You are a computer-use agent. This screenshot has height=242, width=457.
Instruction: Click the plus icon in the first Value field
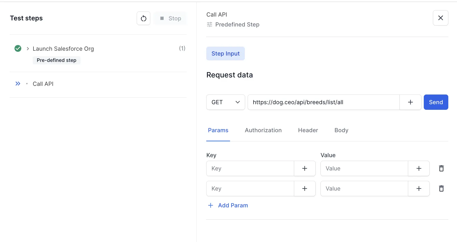pyautogui.click(x=419, y=168)
